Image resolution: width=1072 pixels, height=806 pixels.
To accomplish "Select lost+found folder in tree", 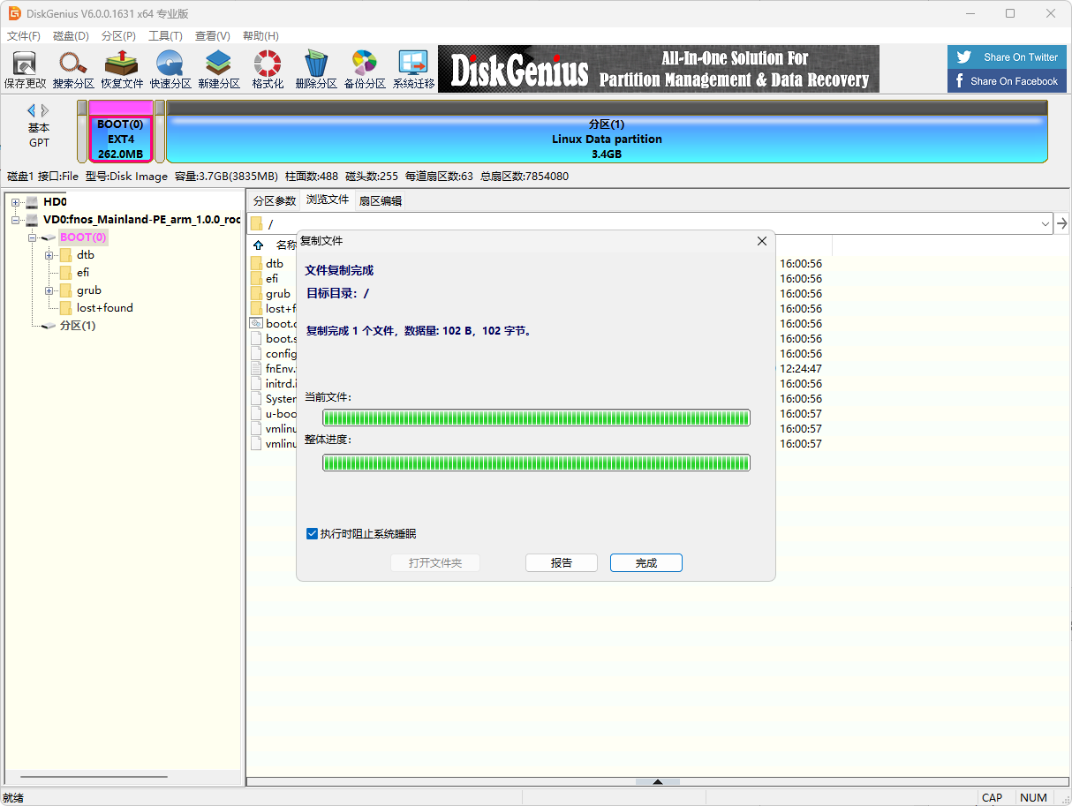I will tap(105, 308).
